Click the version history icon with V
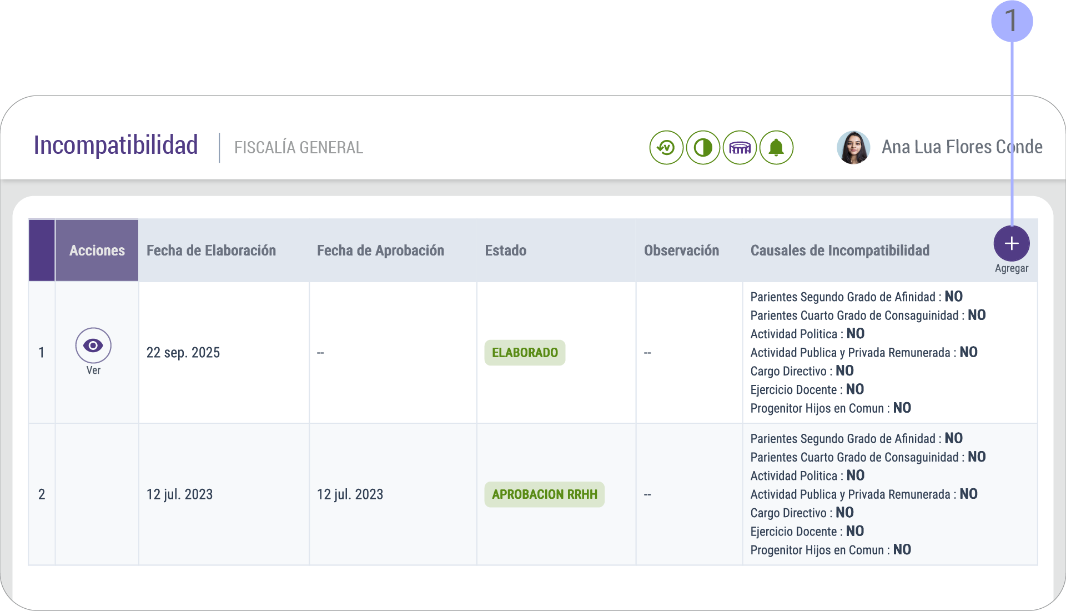 coord(666,148)
